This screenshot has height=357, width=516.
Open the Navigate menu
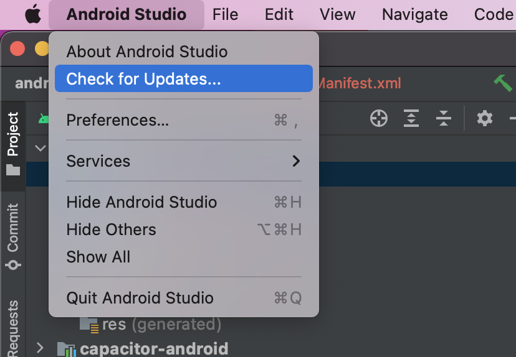point(414,14)
